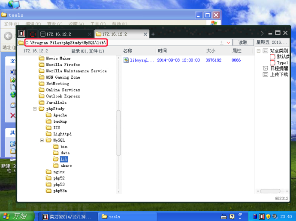Click the right panel horizontal scrollbar

270,191
